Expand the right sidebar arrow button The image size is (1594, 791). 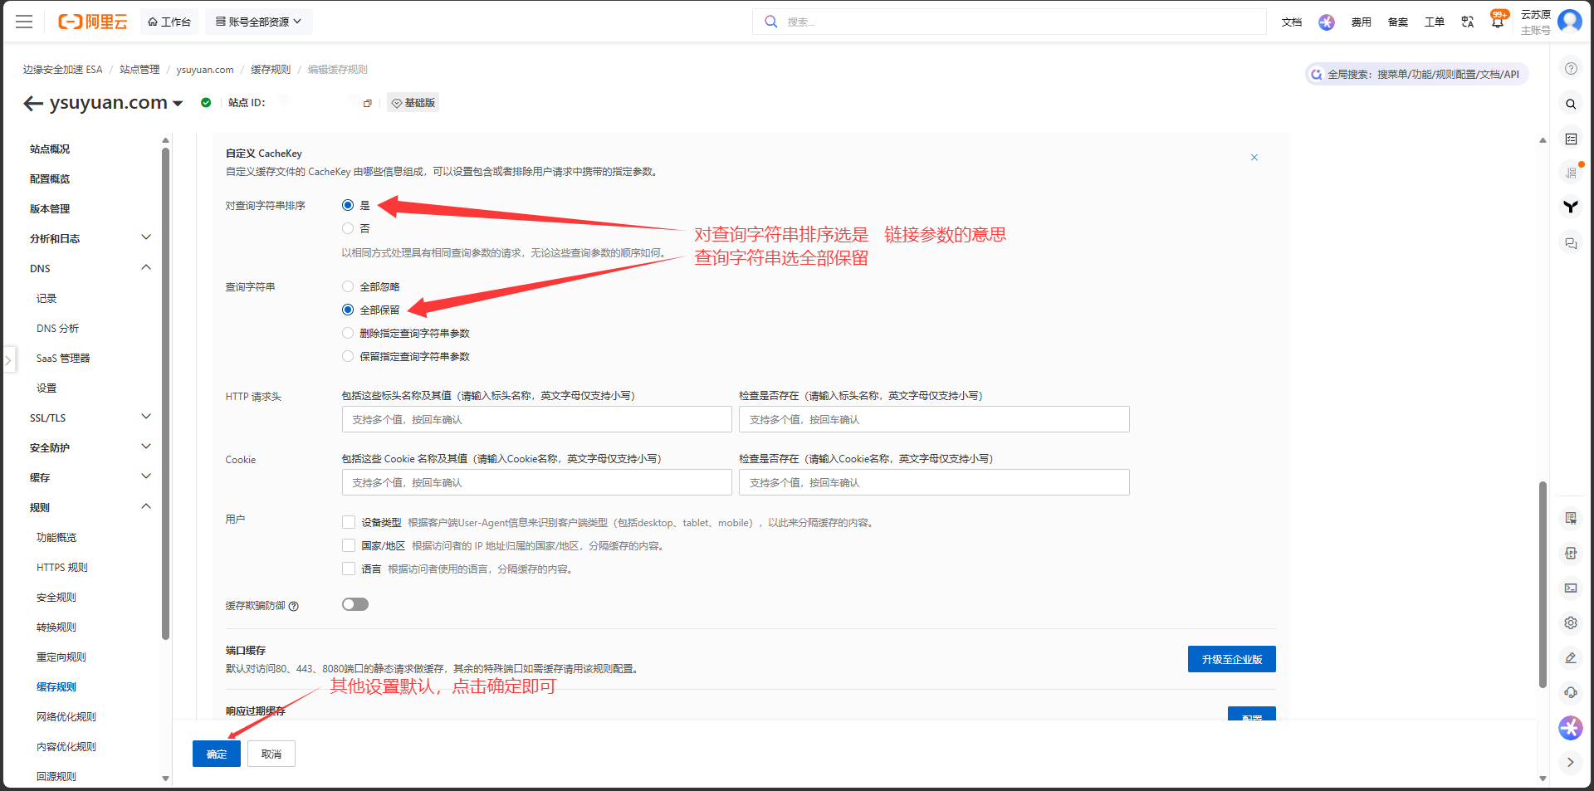[x=1571, y=762]
